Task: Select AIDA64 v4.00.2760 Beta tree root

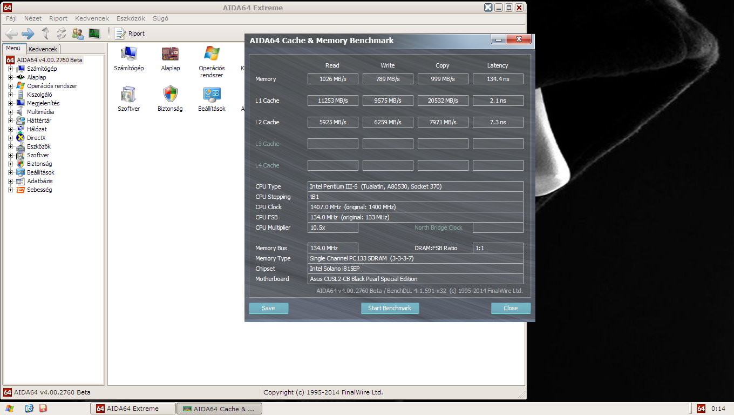Action: pos(50,60)
